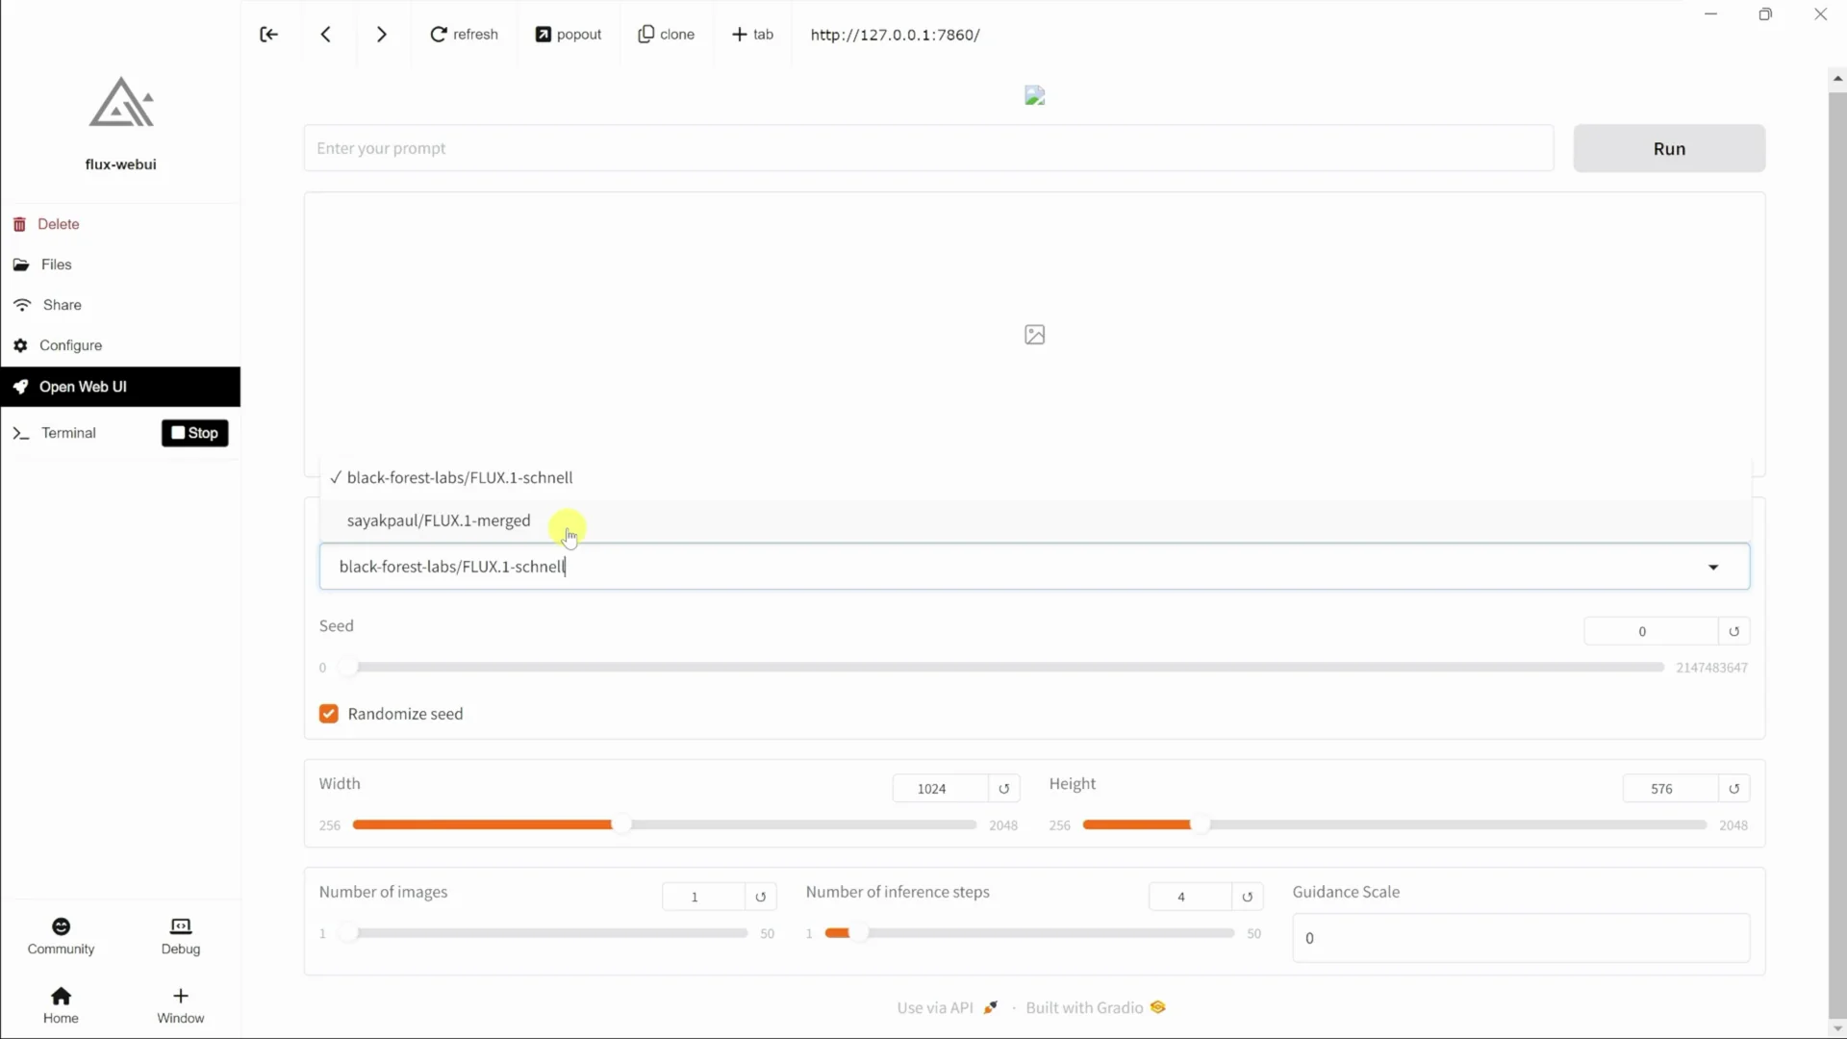Refresh the flux-webui page
Image resolution: width=1847 pixels, height=1039 pixels.
(465, 34)
